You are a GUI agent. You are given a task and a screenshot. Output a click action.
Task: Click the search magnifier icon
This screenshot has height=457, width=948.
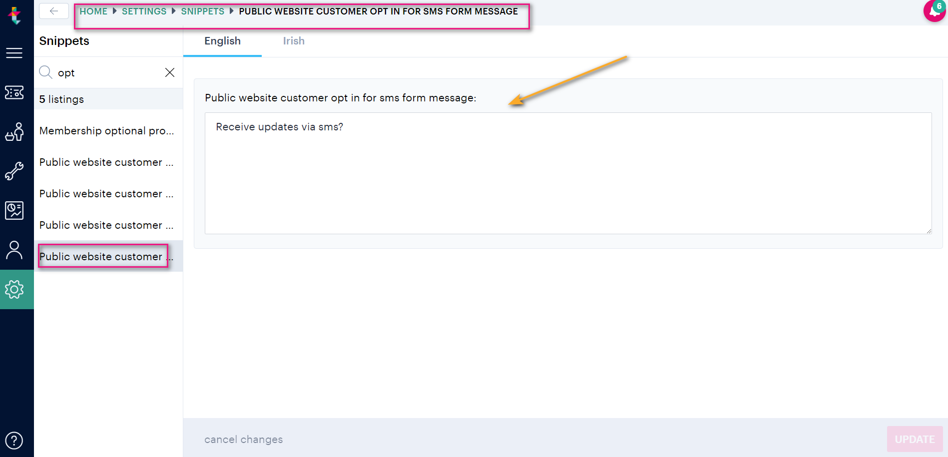(x=45, y=72)
